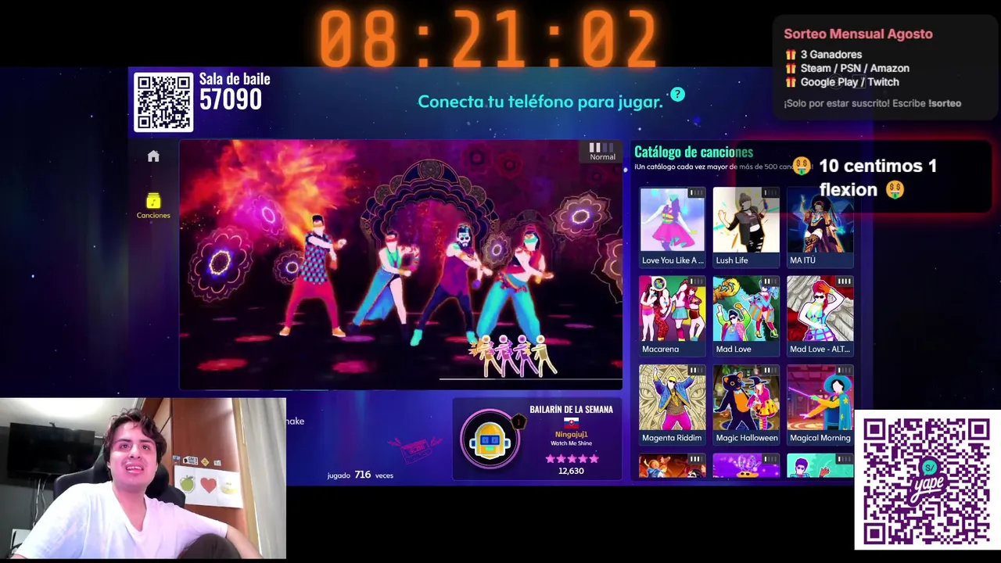Click the main dance preview video
Screen dimensions: 1001x563
[x=400, y=264]
